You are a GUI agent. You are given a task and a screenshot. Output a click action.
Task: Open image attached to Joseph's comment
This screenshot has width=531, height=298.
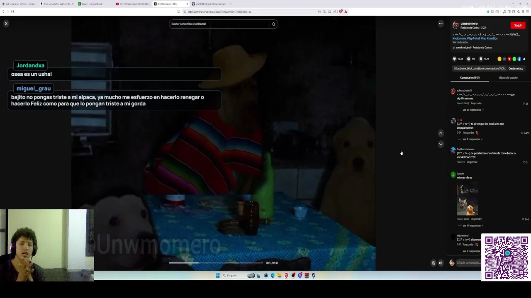[x=468, y=199]
